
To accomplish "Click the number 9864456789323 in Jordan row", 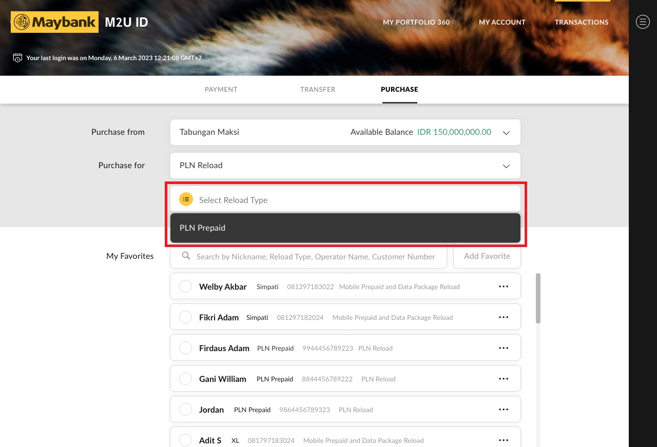I will [305, 410].
